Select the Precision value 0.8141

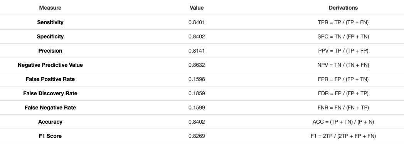[197, 51]
